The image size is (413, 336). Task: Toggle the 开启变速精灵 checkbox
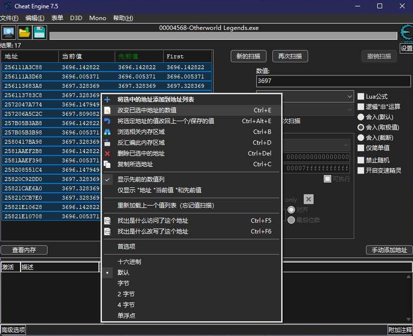361,170
